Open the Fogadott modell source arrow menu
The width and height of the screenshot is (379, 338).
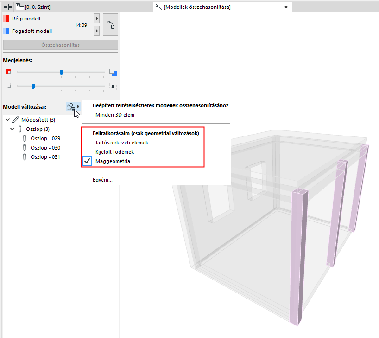(96, 31)
